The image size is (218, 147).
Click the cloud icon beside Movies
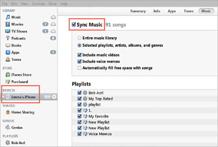(53, 24)
